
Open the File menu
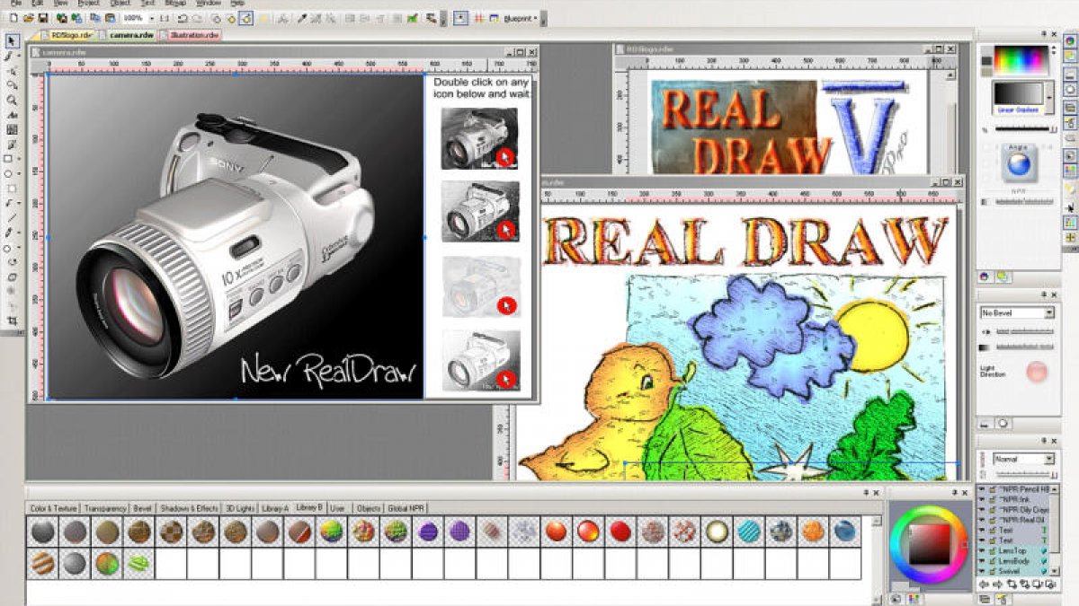pos(15,4)
